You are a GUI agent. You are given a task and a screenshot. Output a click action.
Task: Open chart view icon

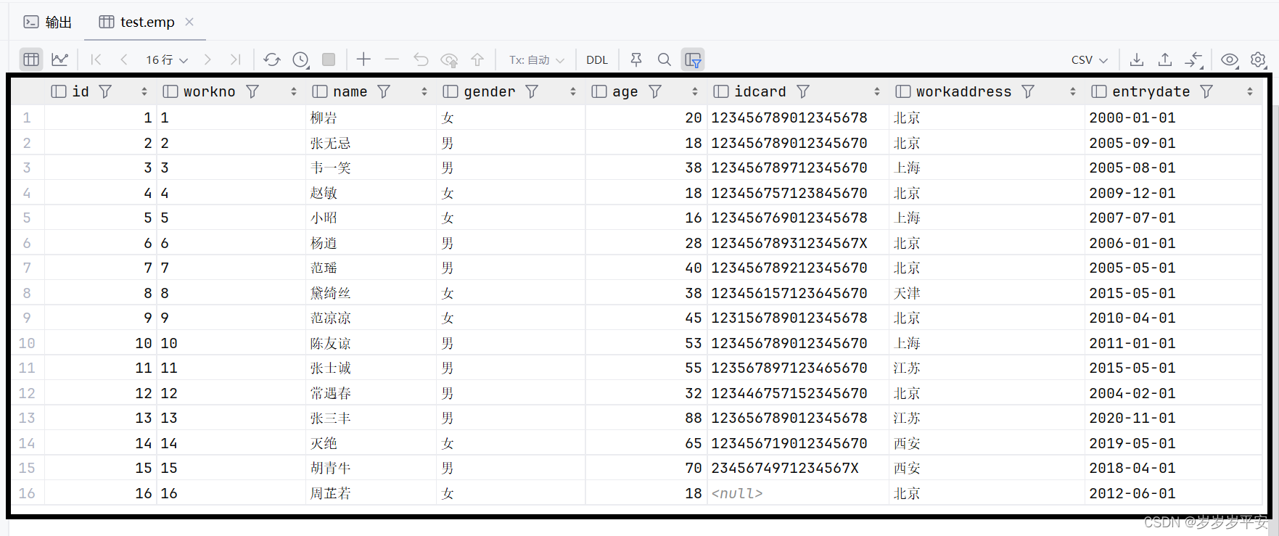point(59,59)
